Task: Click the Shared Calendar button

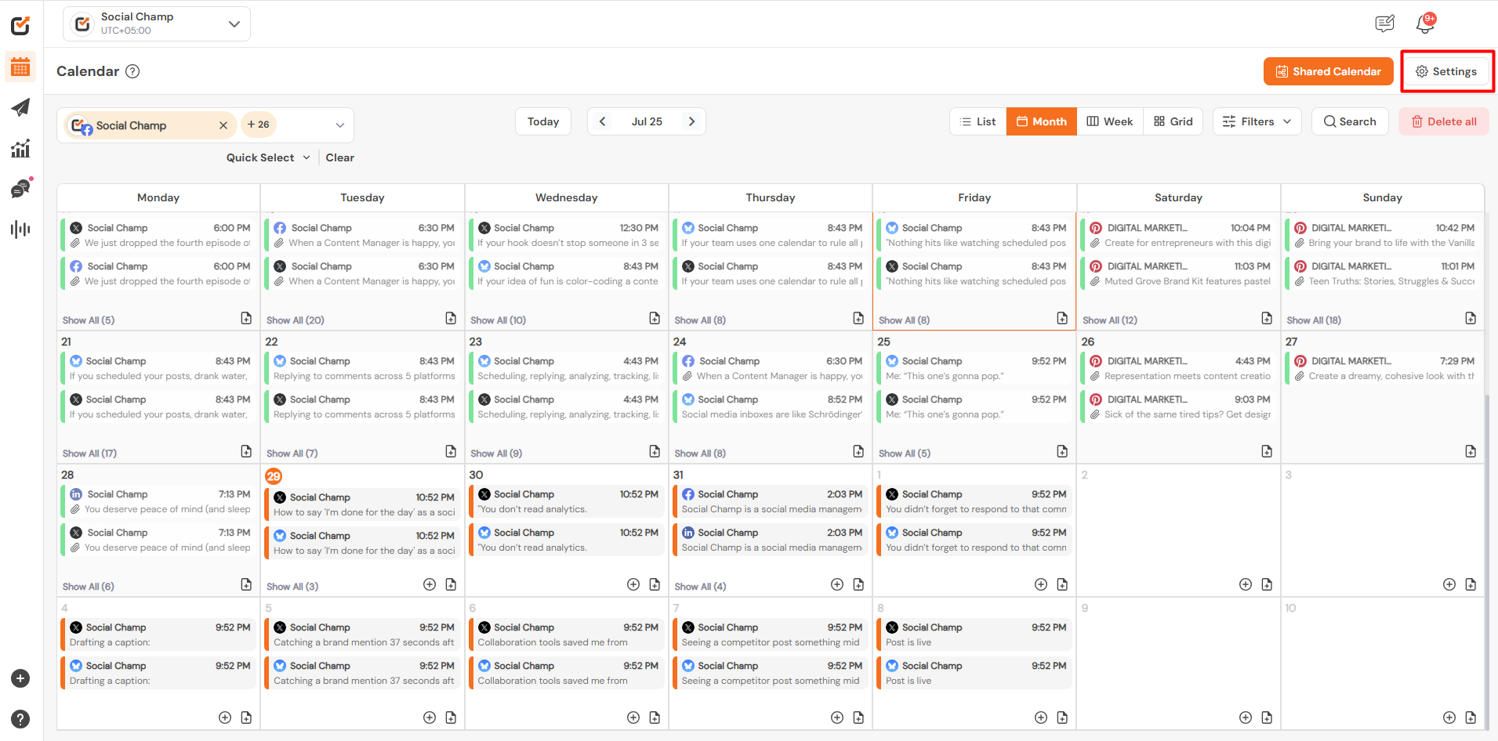Action: [x=1329, y=71]
